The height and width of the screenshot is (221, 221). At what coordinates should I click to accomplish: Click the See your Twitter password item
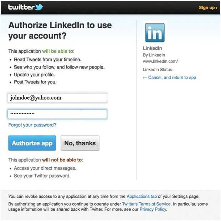42,176
